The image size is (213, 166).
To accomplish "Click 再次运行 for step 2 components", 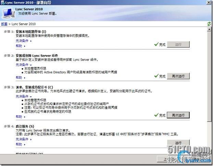I will [x=178, y=76].
